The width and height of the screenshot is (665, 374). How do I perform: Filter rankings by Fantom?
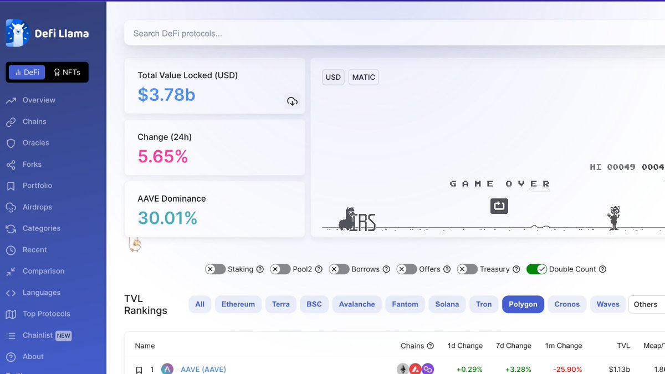coord(405,304)
